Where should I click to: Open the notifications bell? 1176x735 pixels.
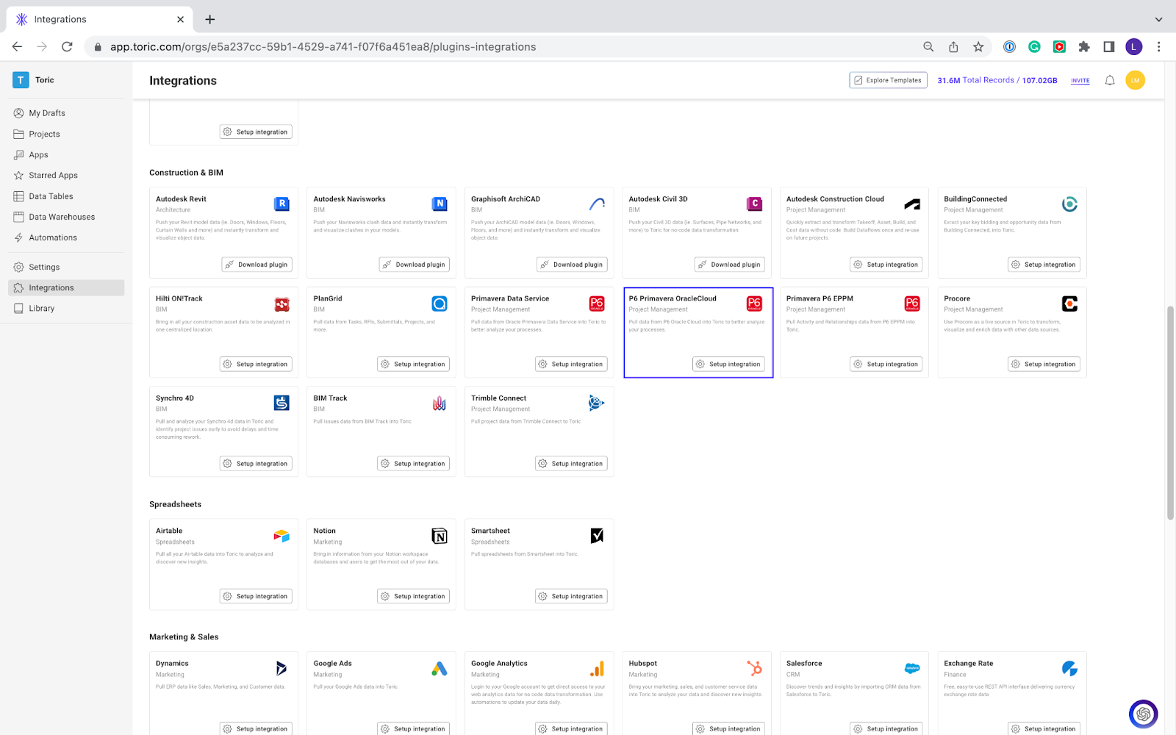(x=1110, y=80)
